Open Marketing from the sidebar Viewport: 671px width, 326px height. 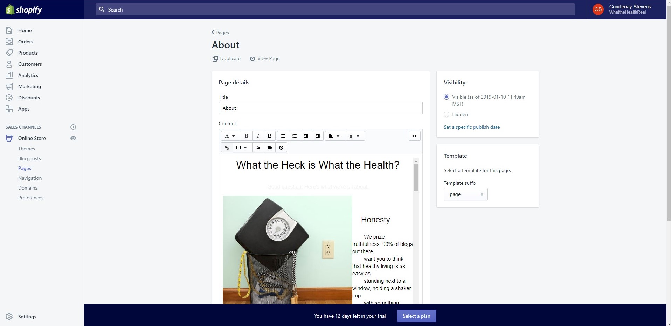click(x=29, y=86)
